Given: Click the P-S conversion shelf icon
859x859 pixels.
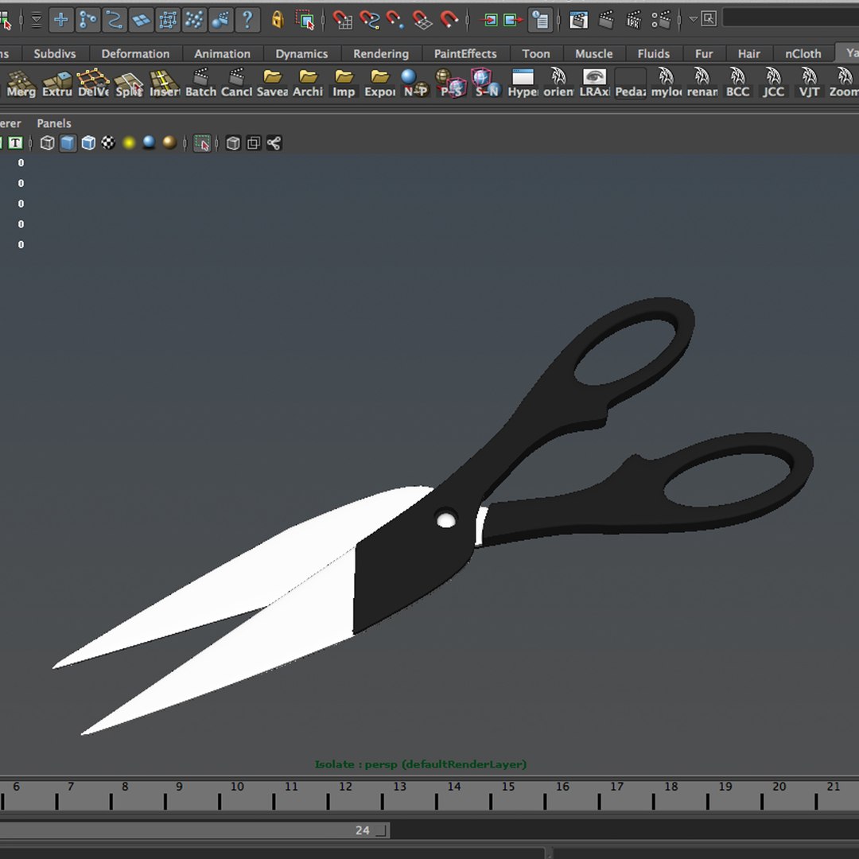Looking at the screenshot, I should click(452, 84).
